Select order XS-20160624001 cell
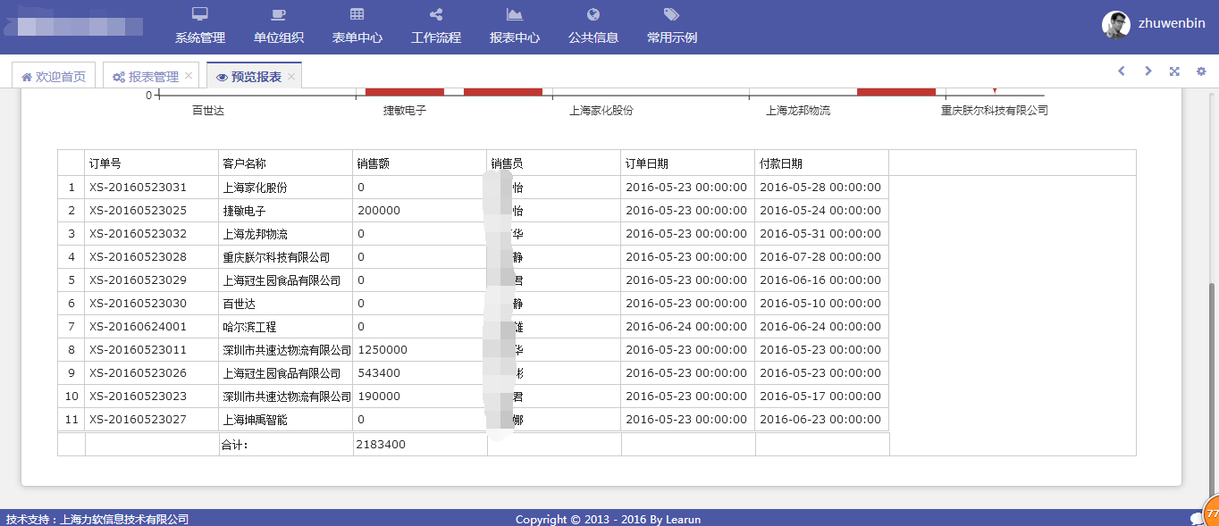This screenshot has width=1219, height=526. pos(152,327)
